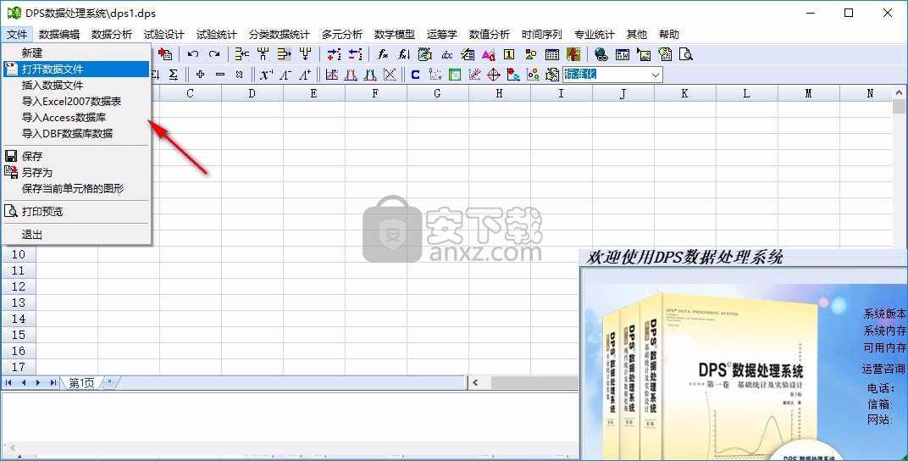Open the 试验设计 menu
Viewport: 908px width, 461px height.
tap(163, 34)
